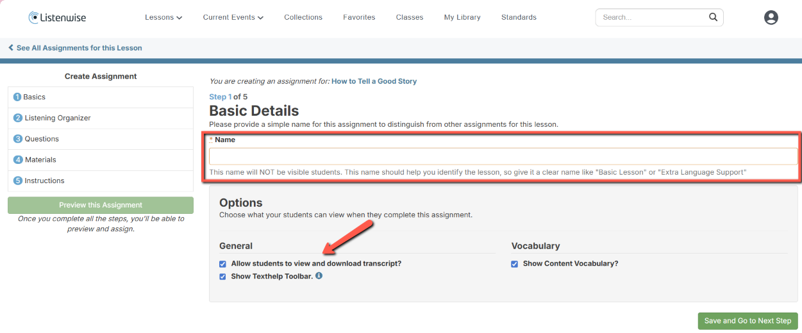This screenshot has height=333, width=802.
Task: Click the assignment Name input field
Action: [x=503, y=156]
